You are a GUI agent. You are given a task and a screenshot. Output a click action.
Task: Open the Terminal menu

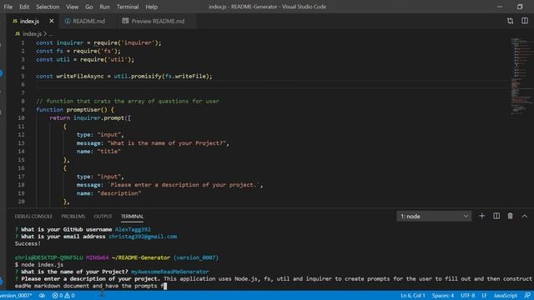128,7
